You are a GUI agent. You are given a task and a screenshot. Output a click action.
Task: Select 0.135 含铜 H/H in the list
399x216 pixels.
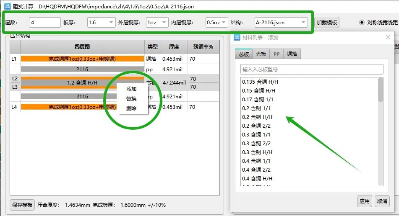(260, 82)
